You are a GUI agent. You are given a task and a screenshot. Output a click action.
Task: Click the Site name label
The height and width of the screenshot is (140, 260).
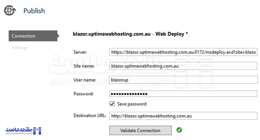click(x=84, y=66)
